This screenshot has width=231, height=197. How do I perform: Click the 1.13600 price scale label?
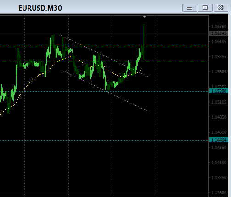[219, 193]
